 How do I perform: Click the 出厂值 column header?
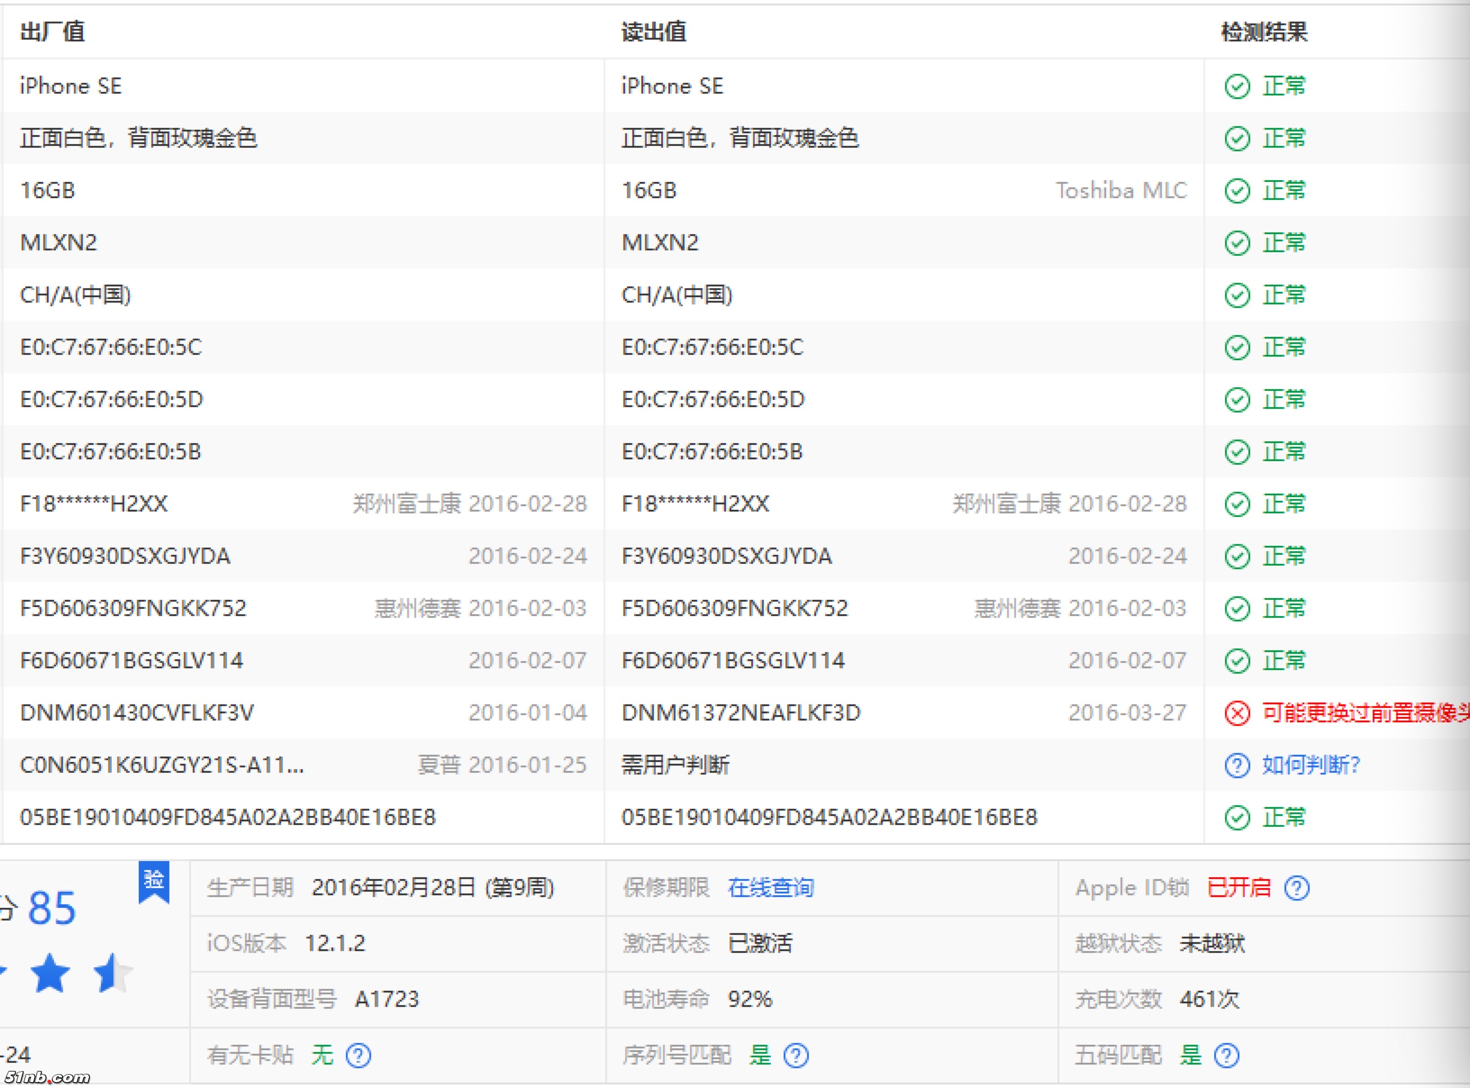[52, 32]
